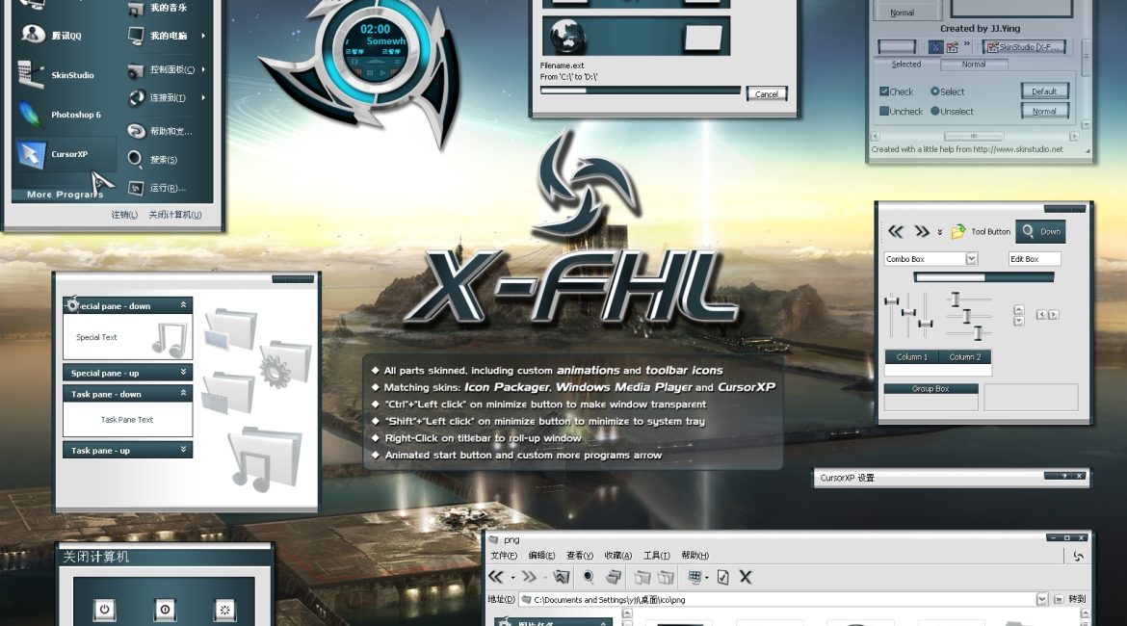The width and height of the screenshot is (1127, 626).
Task: Click the leftmost vertical slider thumb
Action: coord(892,300)
